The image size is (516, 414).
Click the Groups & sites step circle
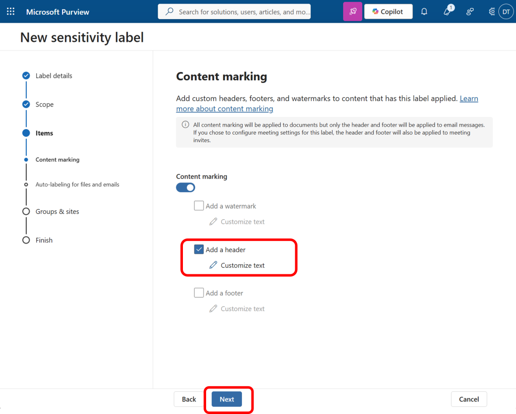click(26, 211)
